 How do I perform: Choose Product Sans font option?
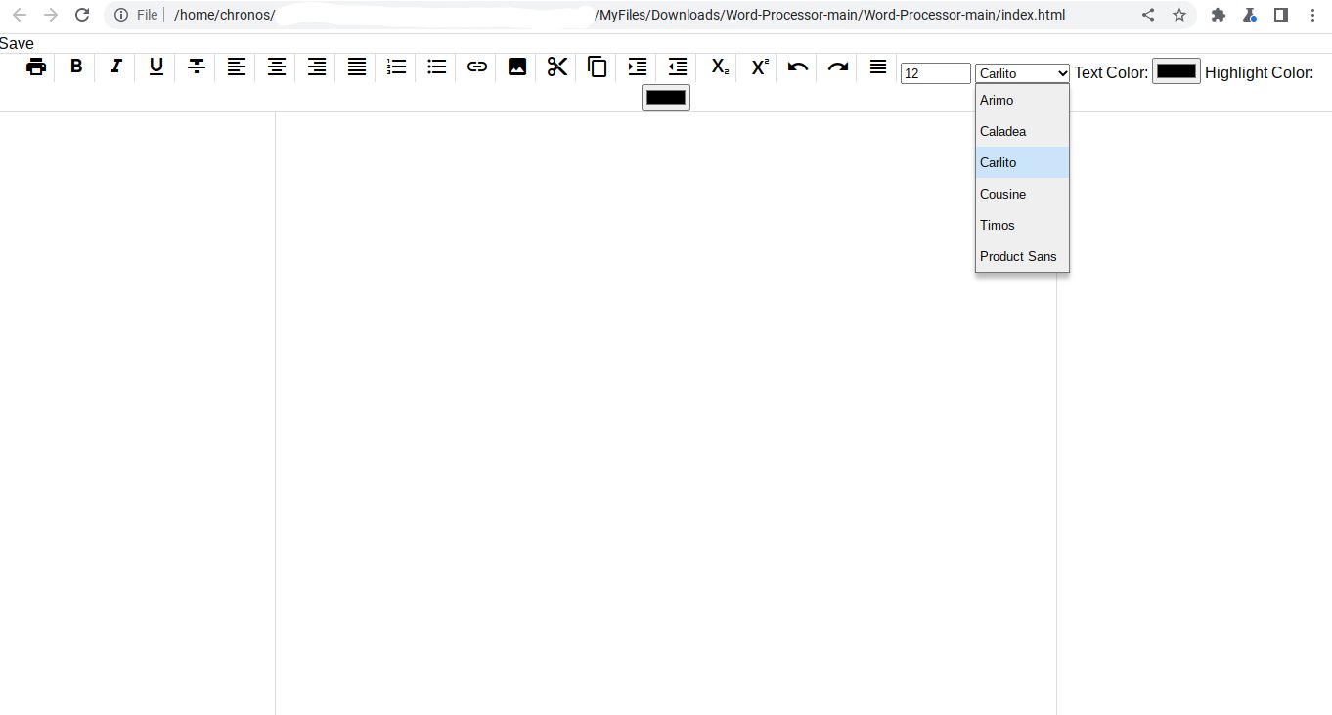[1018, 256]
